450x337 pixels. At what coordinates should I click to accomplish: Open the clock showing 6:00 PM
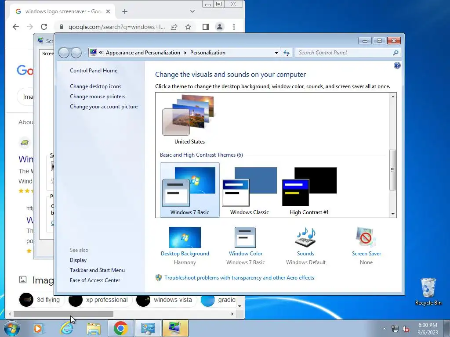(428, 329)
